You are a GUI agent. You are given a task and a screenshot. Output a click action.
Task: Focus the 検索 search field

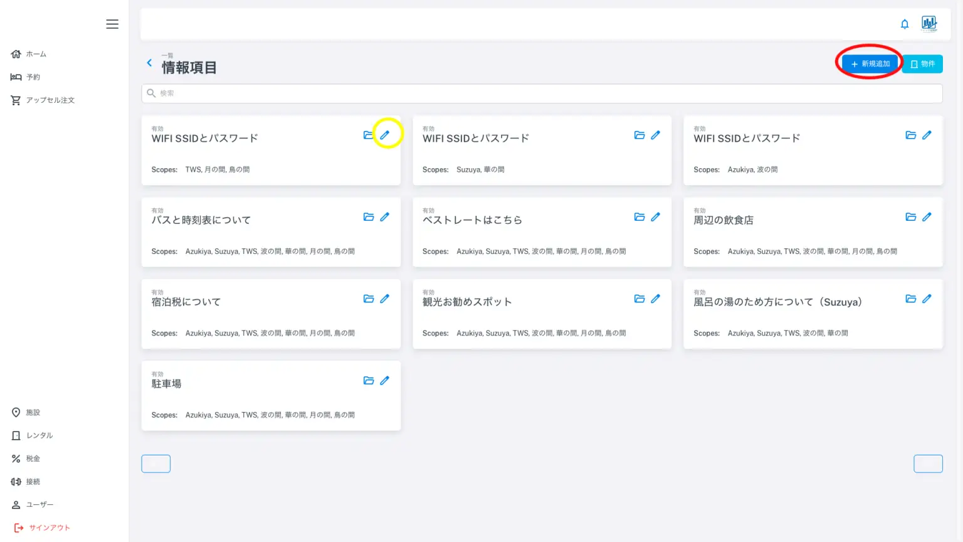coord(542,93)
